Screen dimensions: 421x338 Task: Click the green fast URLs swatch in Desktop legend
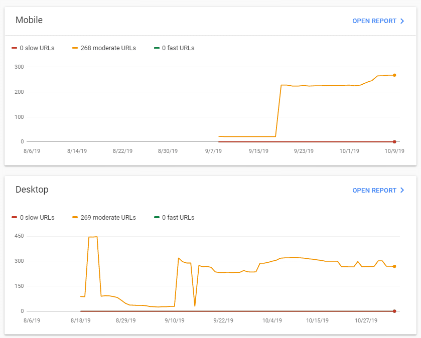pos(157,218)
